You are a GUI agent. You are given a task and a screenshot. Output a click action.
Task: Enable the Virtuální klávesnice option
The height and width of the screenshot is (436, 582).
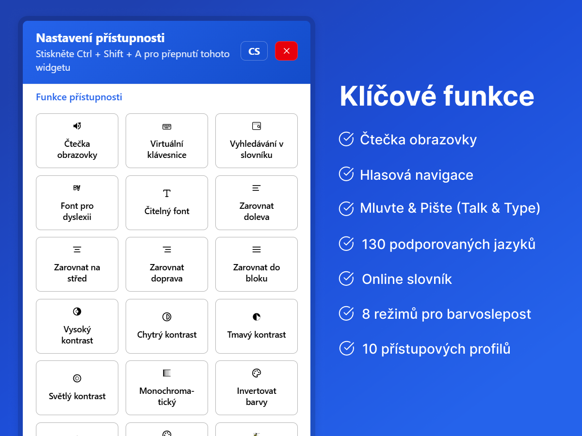(167, 140)
